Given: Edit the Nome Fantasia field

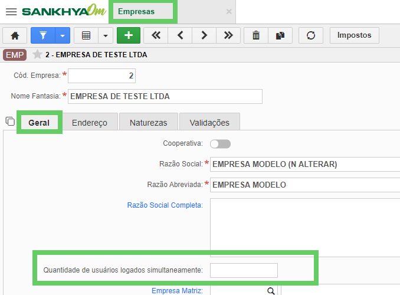Looking at the screenshot, I should (165, 96).
